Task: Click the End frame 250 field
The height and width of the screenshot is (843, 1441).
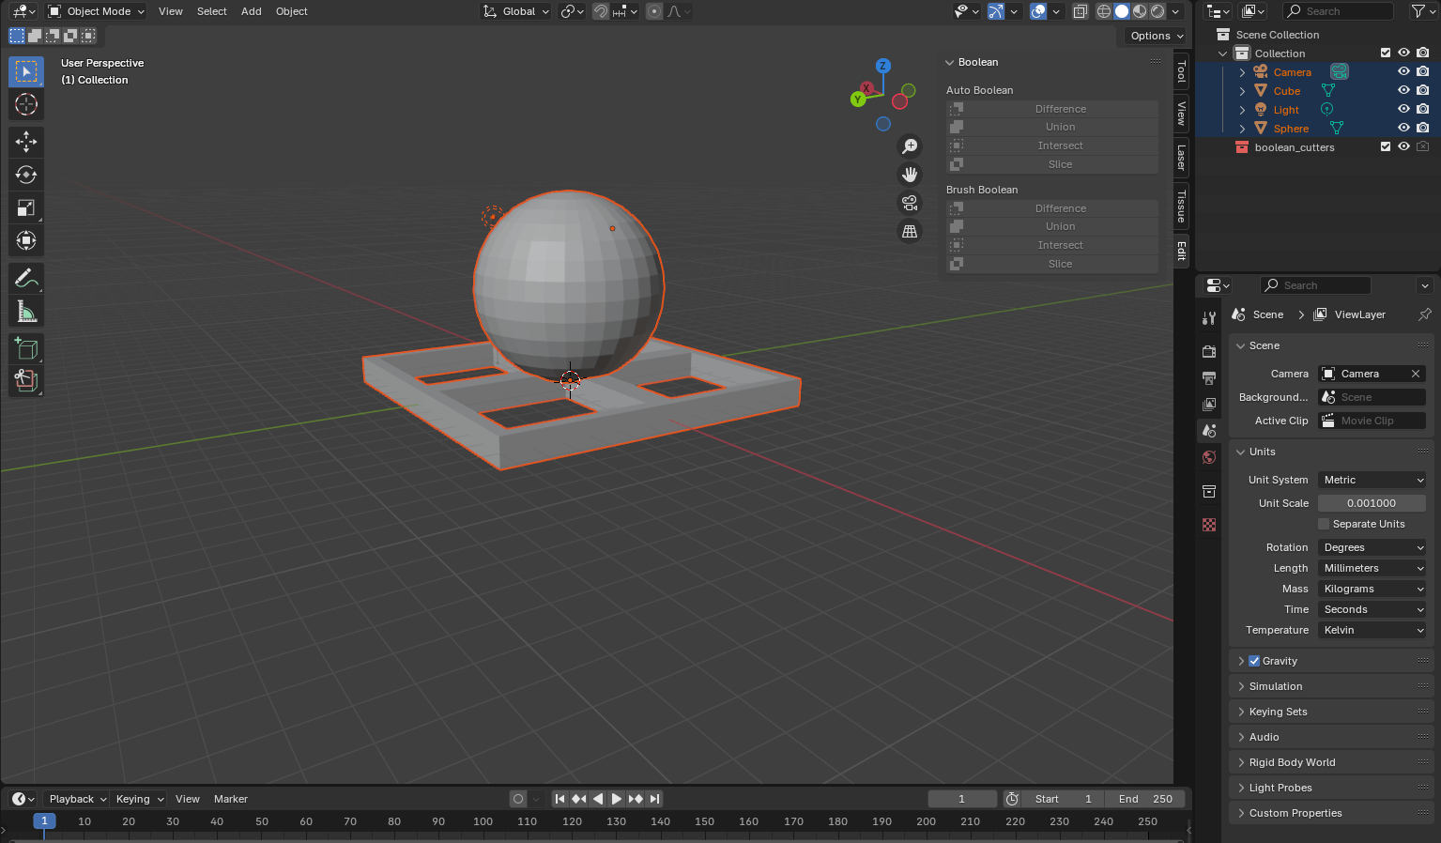Action: [1145, 799]
